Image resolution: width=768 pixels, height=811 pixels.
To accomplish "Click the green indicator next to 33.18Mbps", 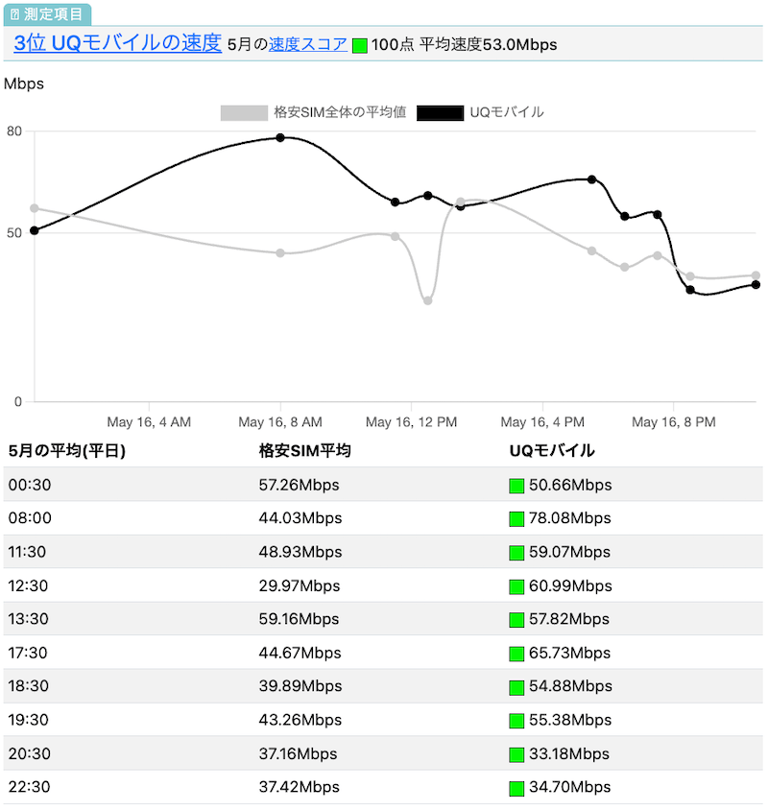I will pyautogui.click(x=516, y=754).
